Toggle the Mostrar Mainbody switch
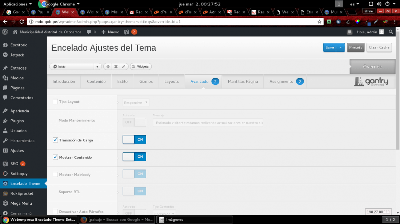Image resolution: width=400 pixels, height=224 pixels. point(134,174)
